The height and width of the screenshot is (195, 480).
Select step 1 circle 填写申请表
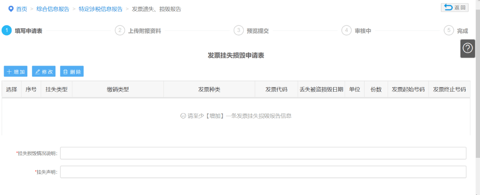6,30
